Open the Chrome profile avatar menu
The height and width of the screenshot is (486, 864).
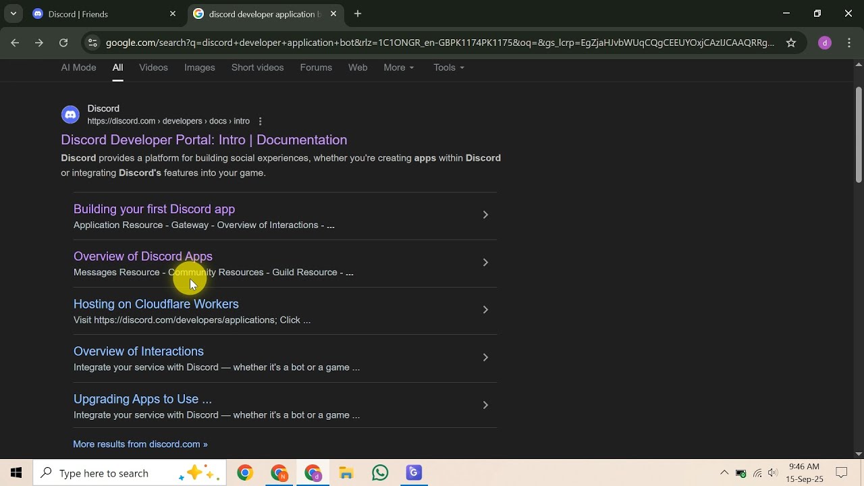tap(824, 43)
